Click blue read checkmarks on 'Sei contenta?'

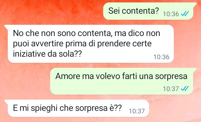click(185, 14)
